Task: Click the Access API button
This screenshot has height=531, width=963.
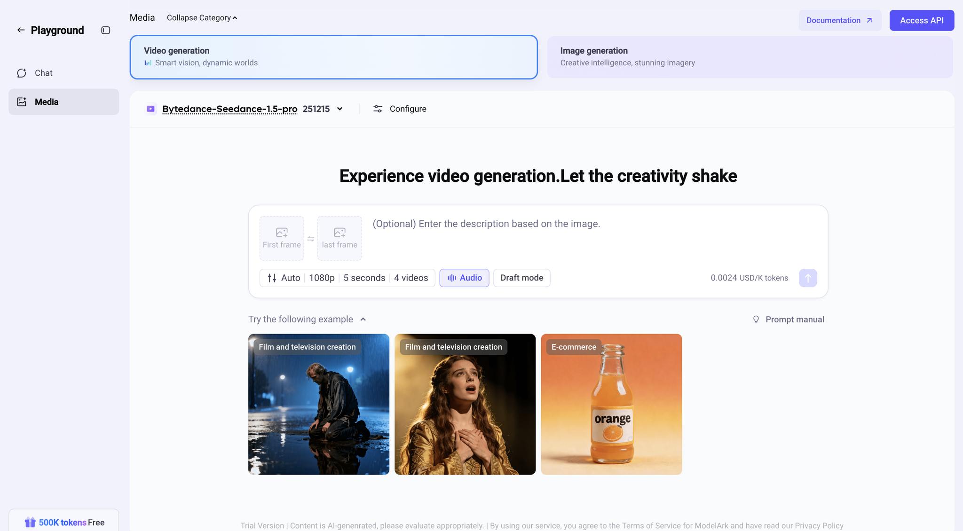Action: coord(921,20)
